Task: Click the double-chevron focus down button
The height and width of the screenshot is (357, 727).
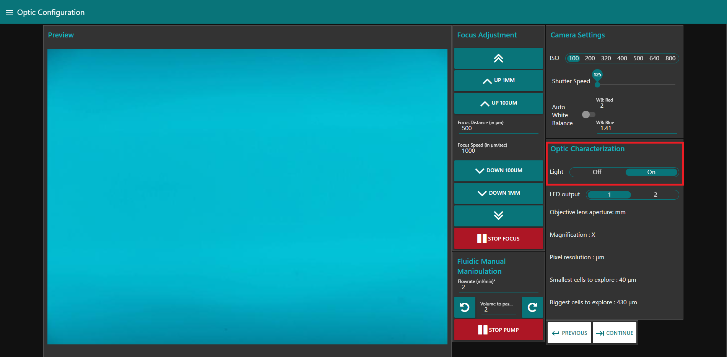Action: tap(498, 215)
